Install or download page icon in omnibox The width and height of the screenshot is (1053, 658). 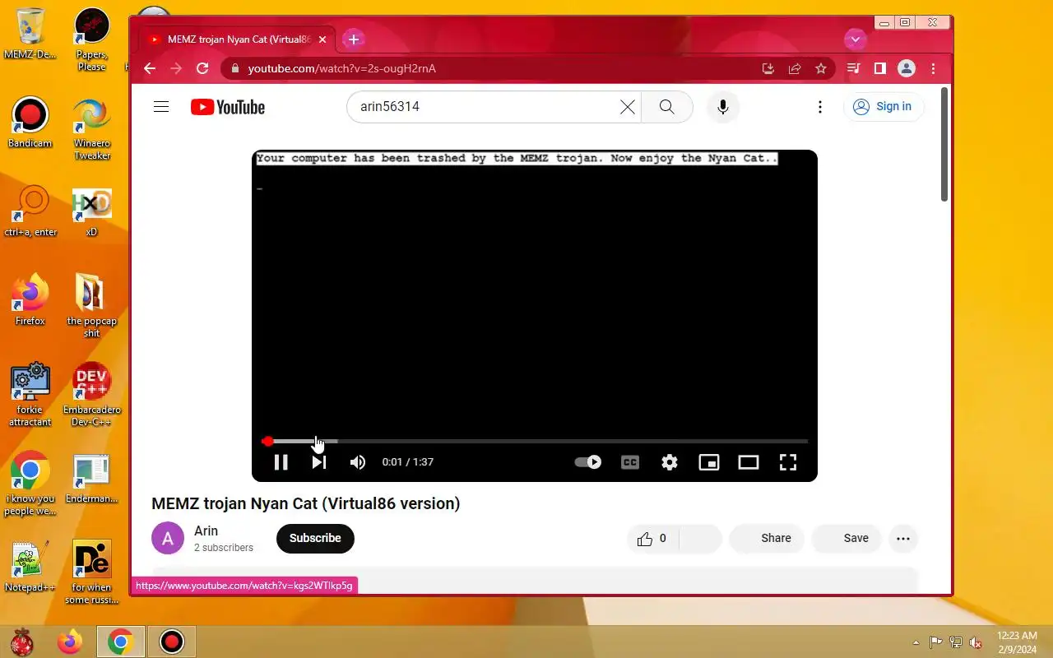(768, 68)
